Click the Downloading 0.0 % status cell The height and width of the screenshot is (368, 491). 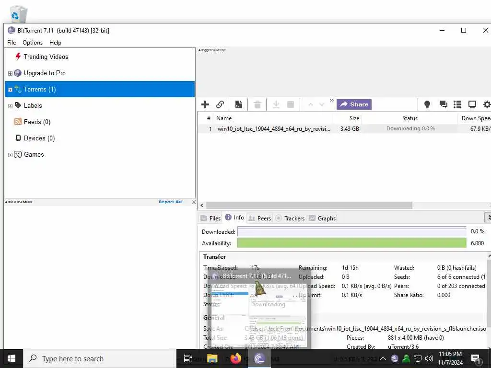click(410, 128)
